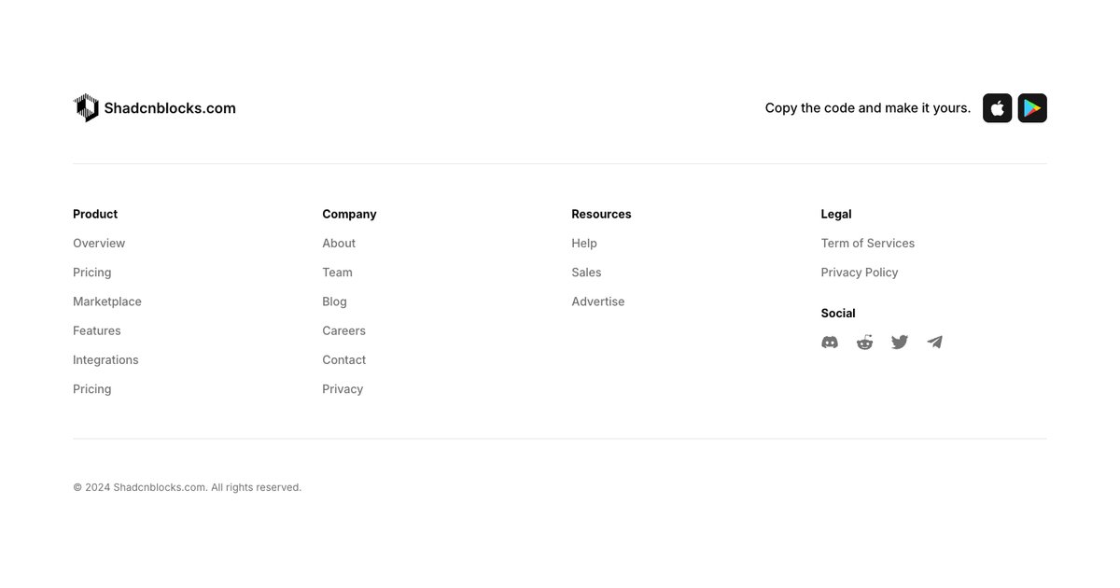The image size is (1120, 588).
Task: Click the Legal column heading
Action: pyautogui.click(x=836, y=214)
